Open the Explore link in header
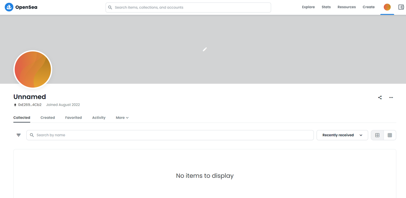Image resolution: width=406 pixels, height=198 pixels. (309, 7)
